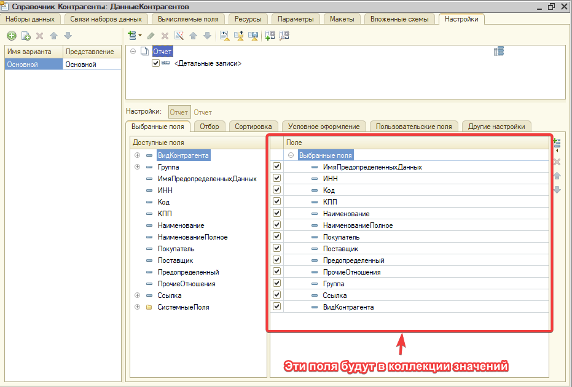The width and height of the screenshot is (572, 387).
Task: Click the delete icon in structure toolbar
Action: click(x=165, y=36)
